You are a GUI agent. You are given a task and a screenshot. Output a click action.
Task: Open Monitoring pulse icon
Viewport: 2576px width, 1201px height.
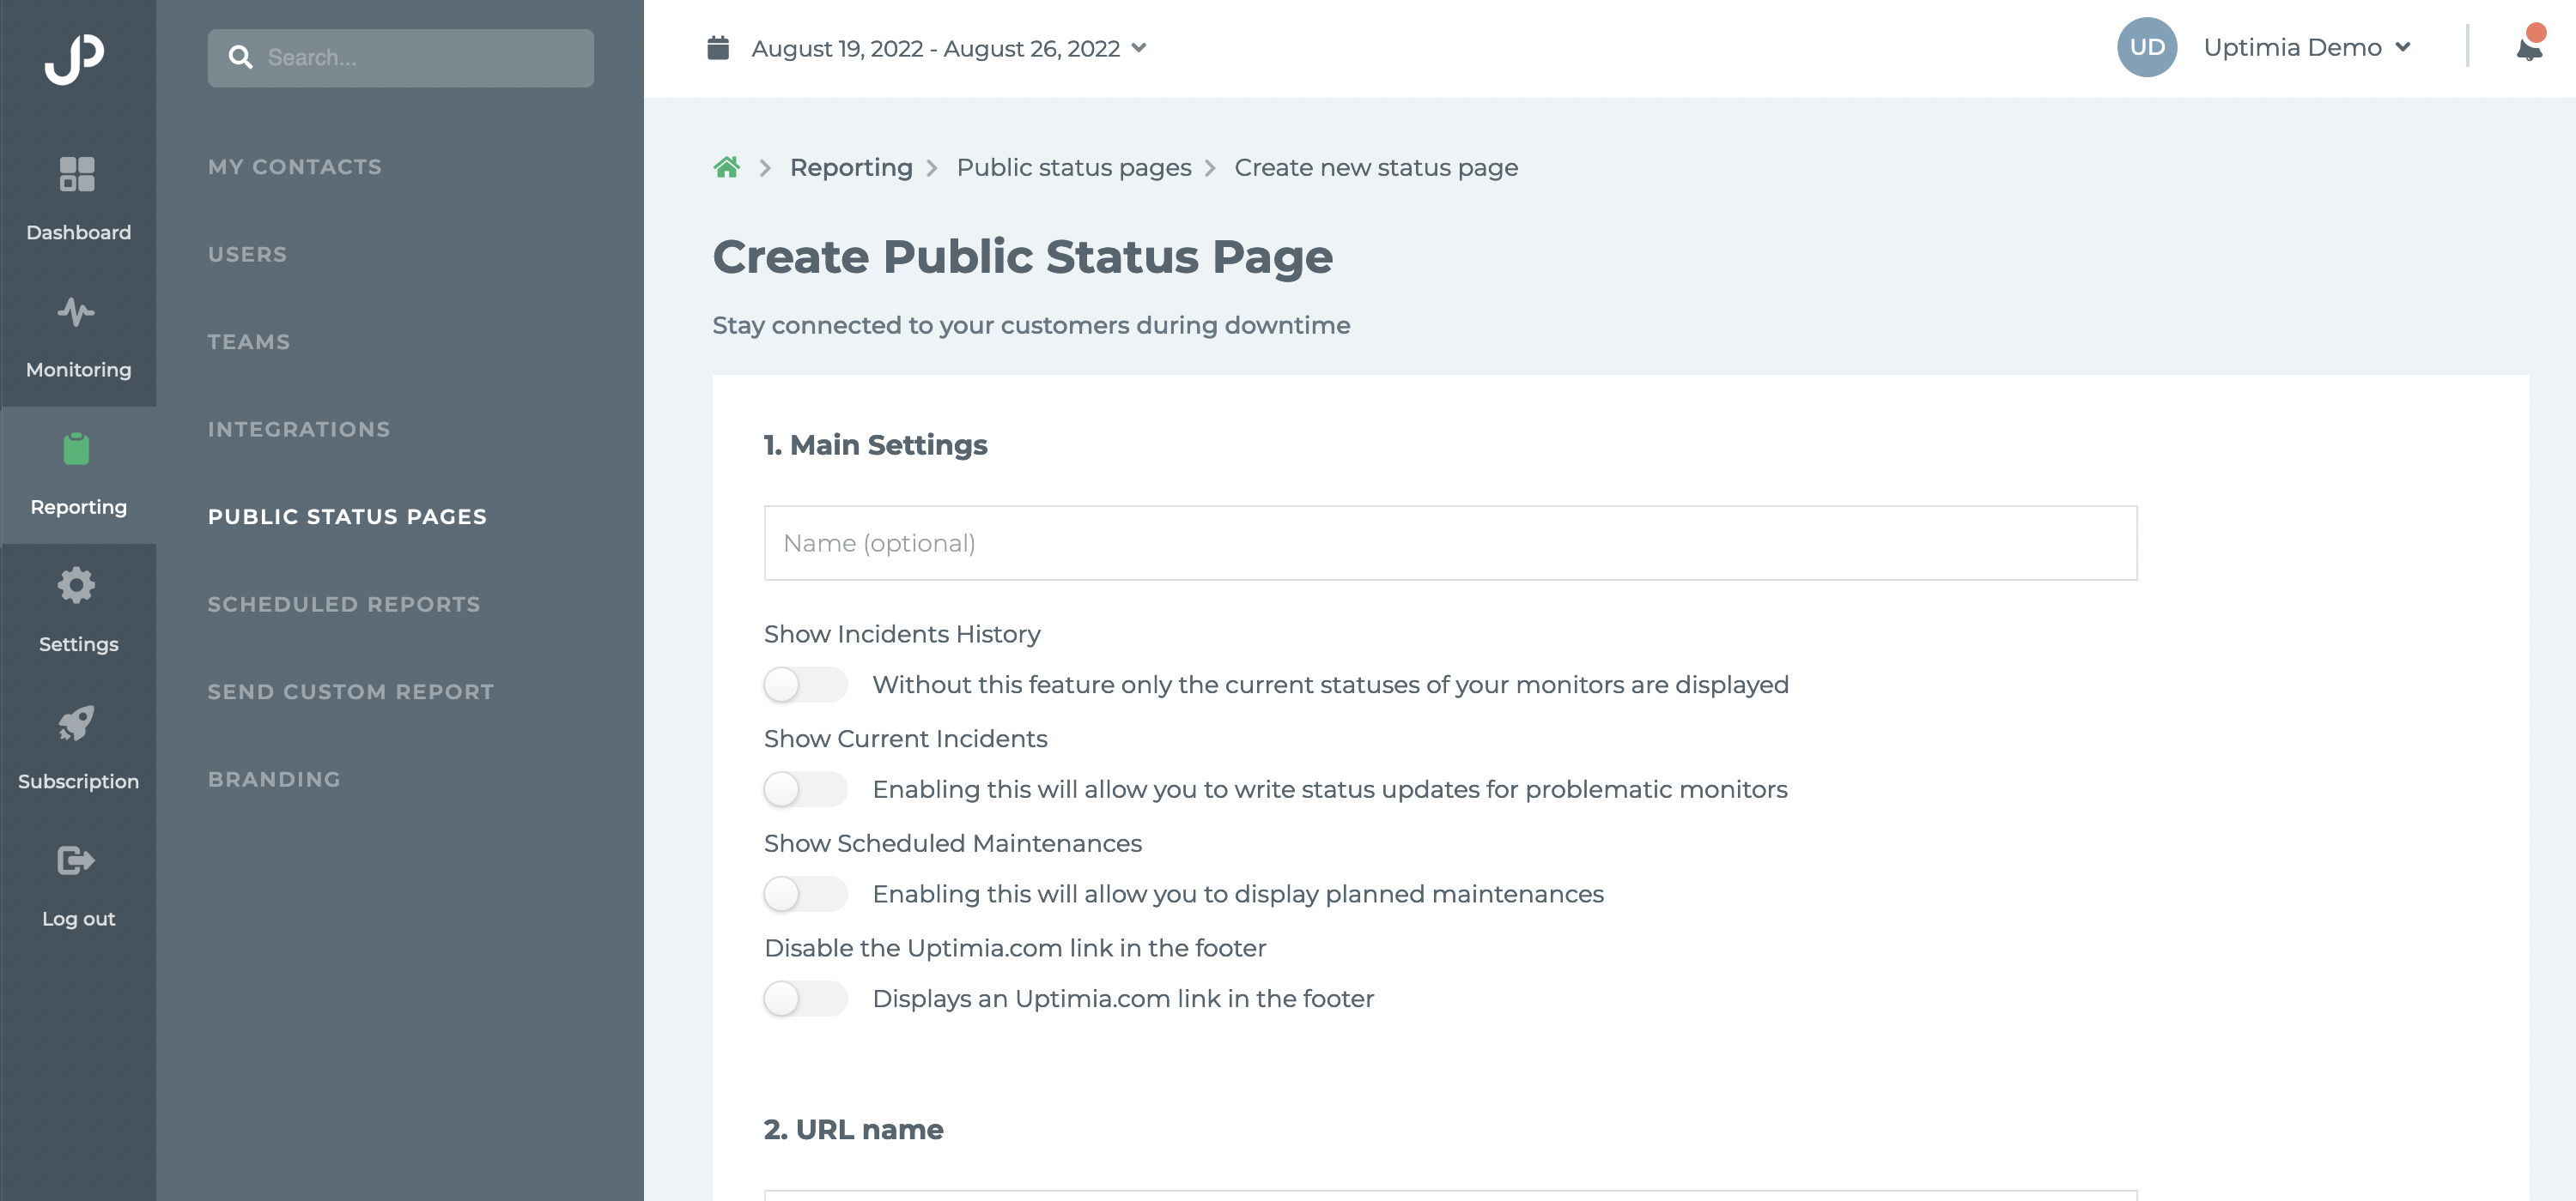(x=76, y=311)
